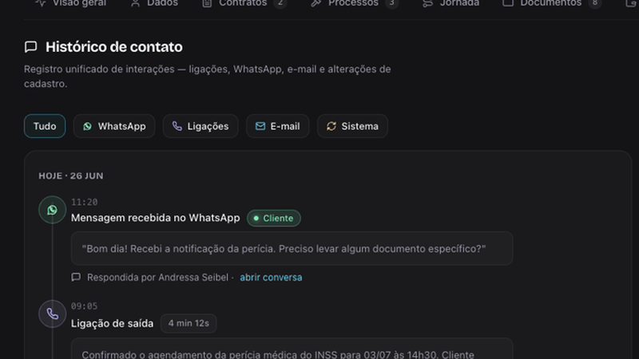
Task: Open the Visão geral tab
Action: (x=71, y=3)
